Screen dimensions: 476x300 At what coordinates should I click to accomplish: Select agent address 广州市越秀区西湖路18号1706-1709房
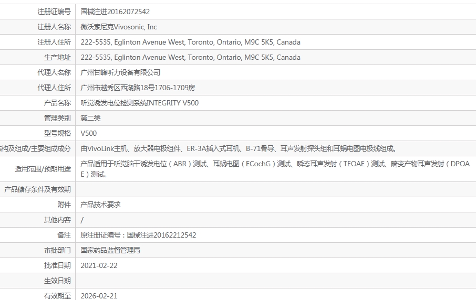(x=138, y=88)
